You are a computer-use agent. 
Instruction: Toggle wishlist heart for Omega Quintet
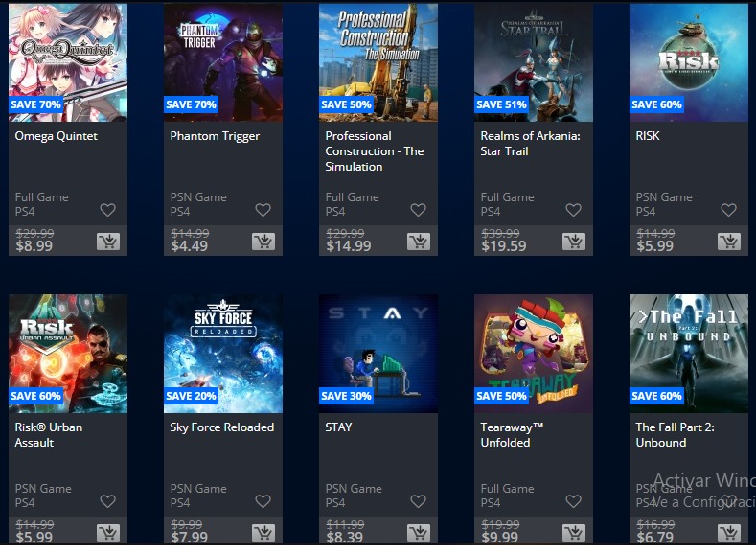(108, 210)
